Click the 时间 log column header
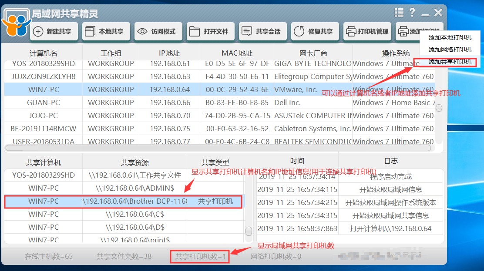This screenshot has width=484, height=271. 297,161
